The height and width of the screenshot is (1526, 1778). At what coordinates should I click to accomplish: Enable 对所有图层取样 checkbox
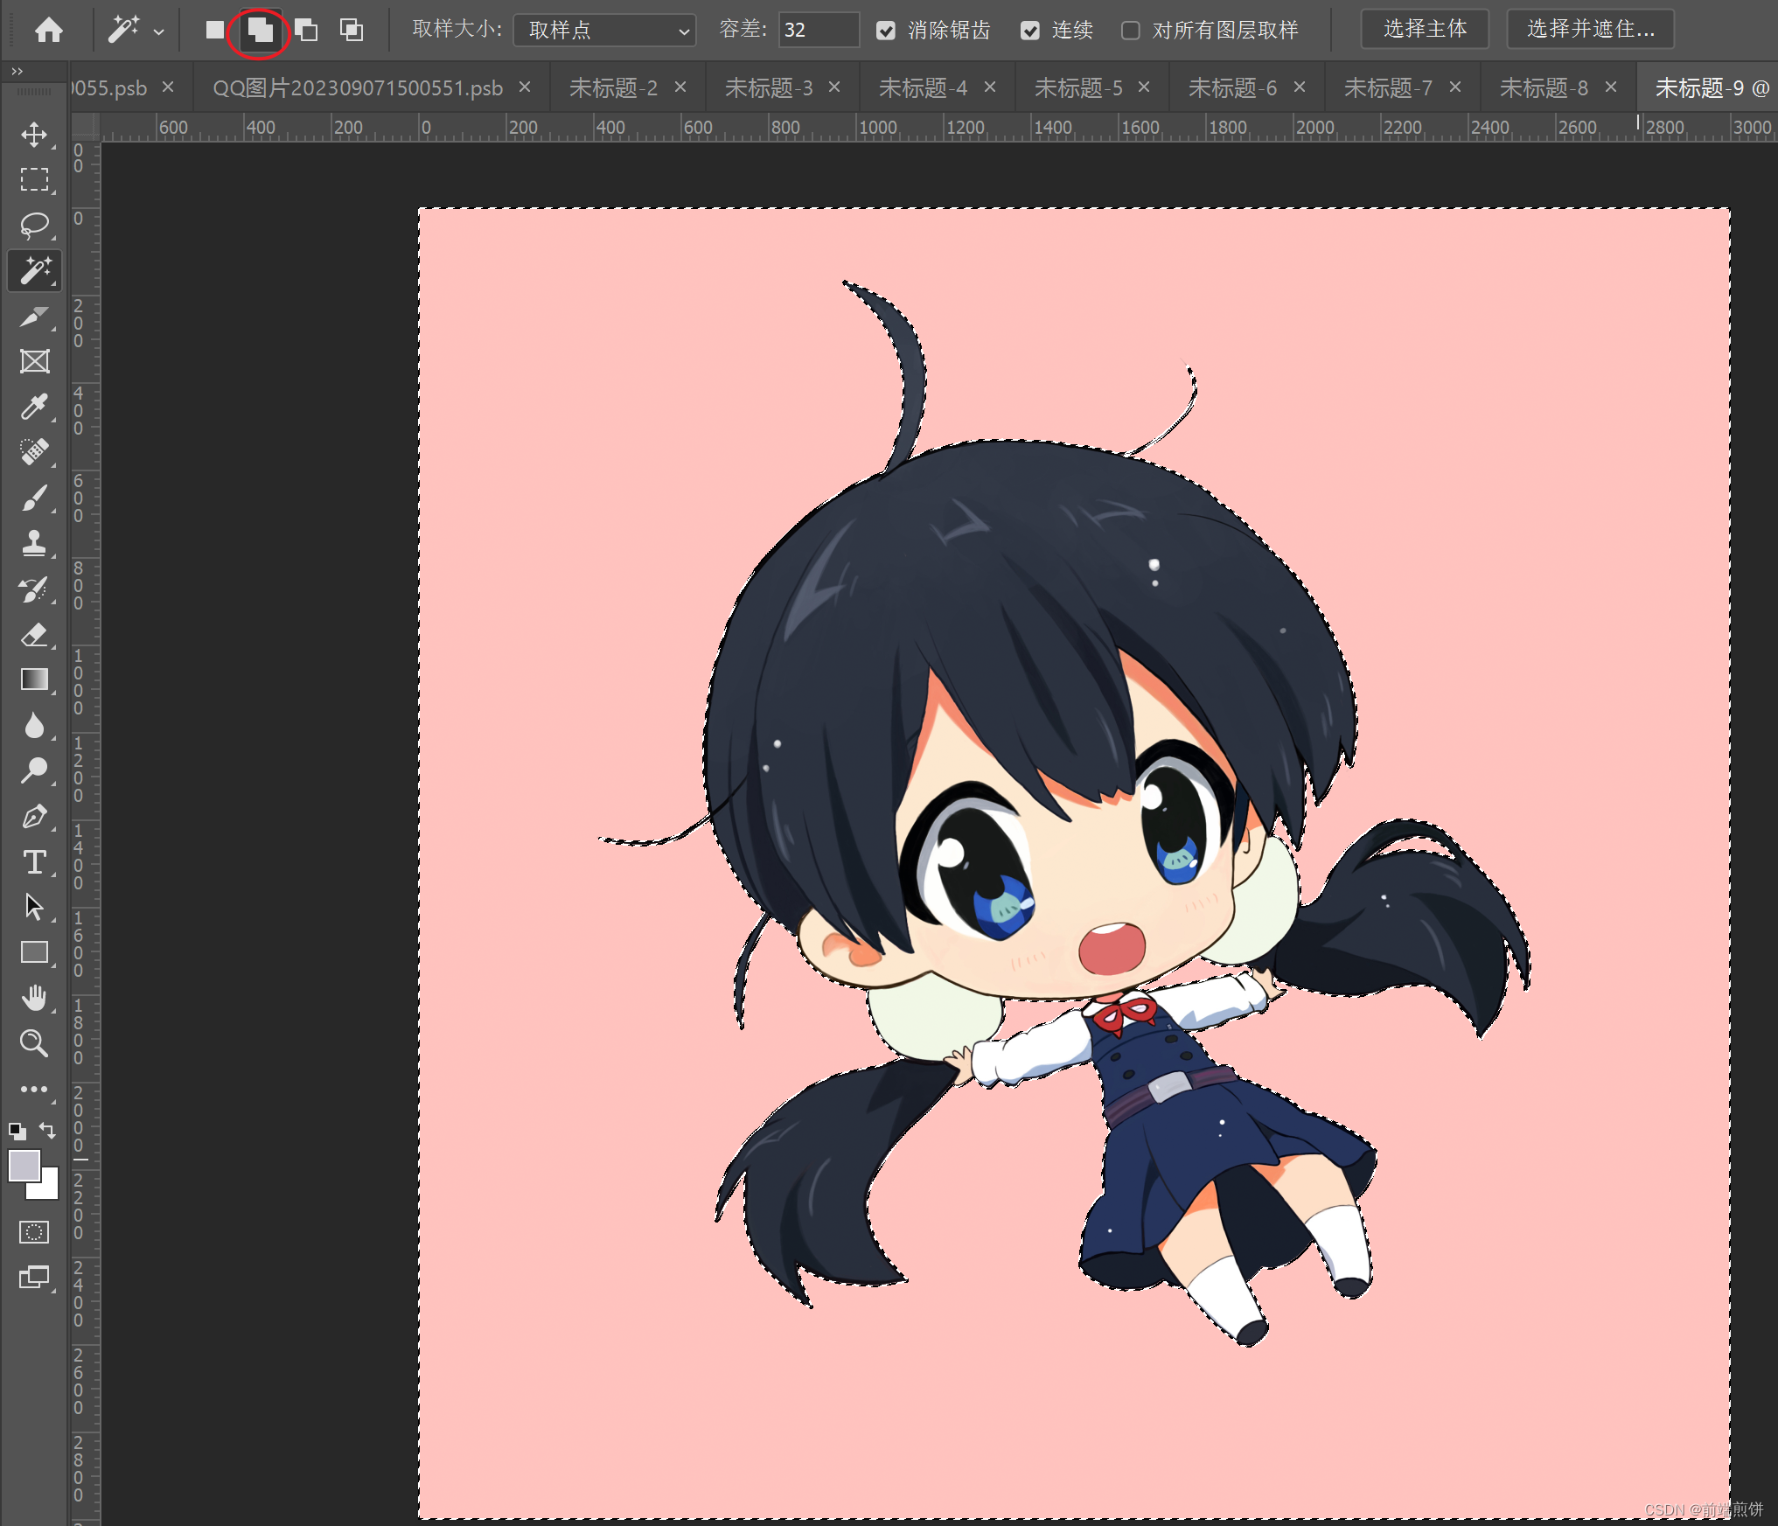(1131, 31)
